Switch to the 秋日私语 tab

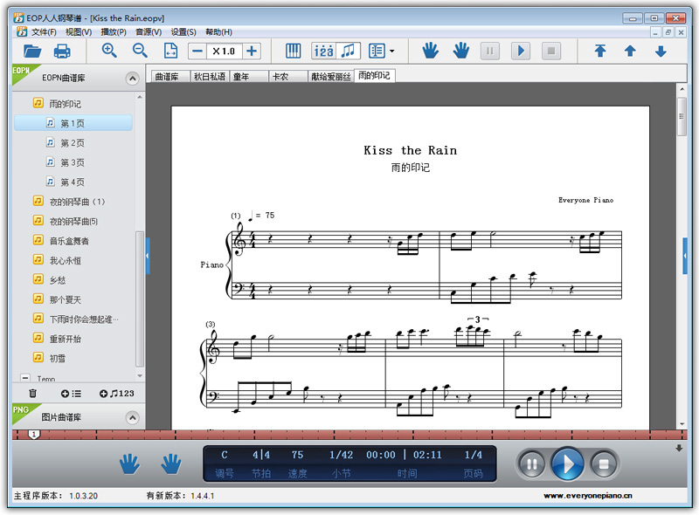tap(209, 77)
